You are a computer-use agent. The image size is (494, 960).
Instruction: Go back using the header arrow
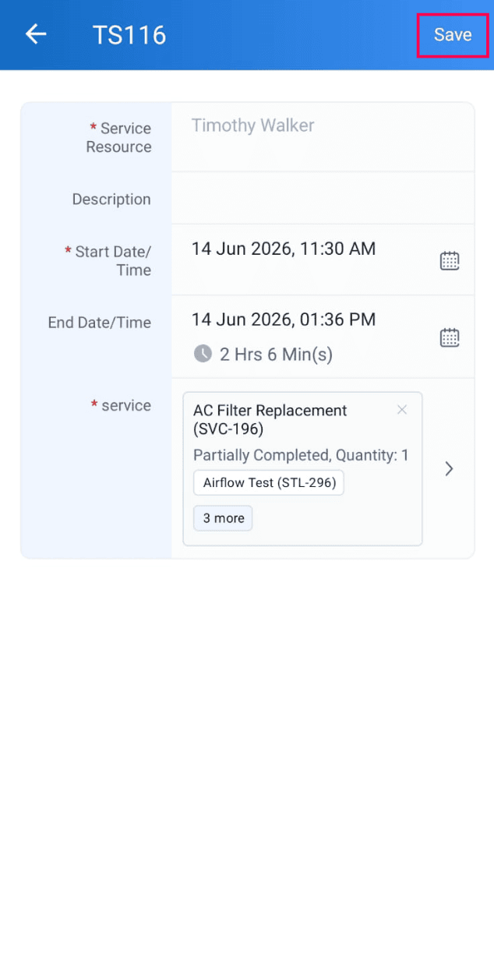pos(36,34)
